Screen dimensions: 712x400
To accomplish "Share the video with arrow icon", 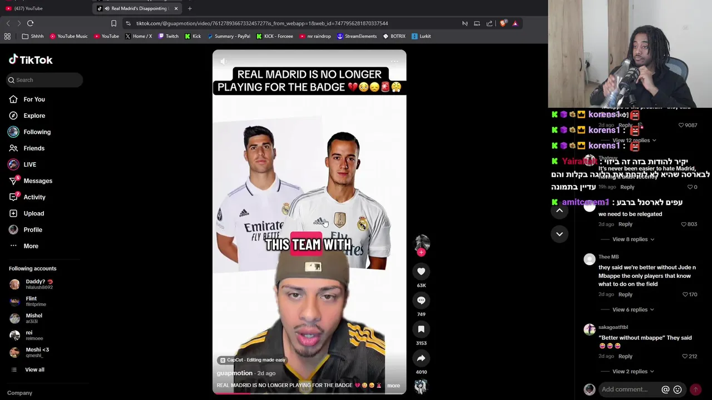I will [x=421, y=358].
